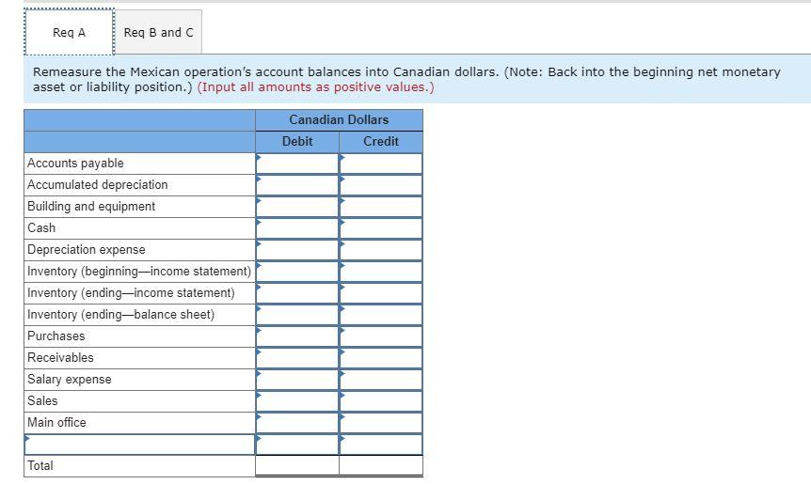The image size is (811, 484).
Task: Click the Inventory (ending—income statement) label
Action: pos(131,293)
